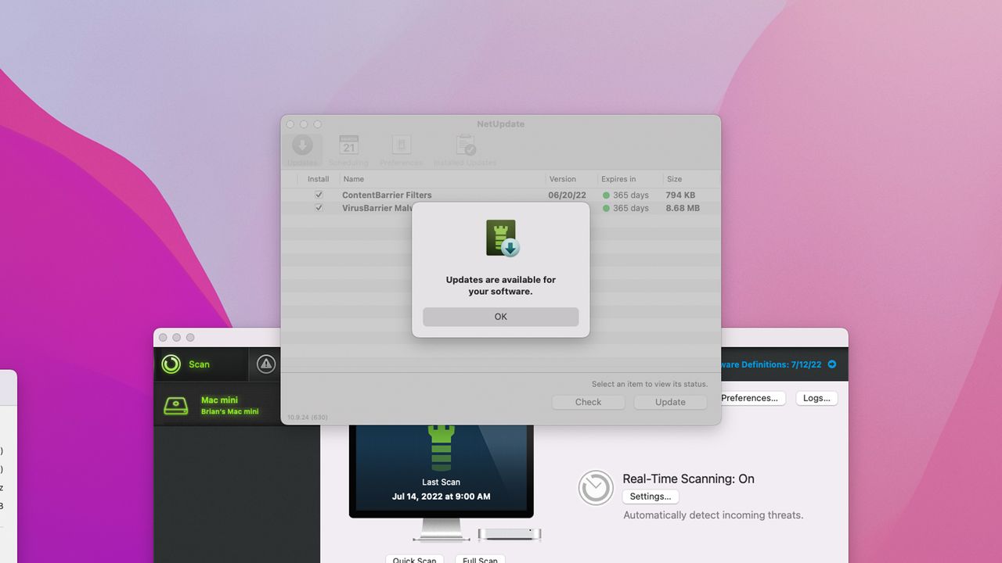This screenshot has height=563, width=1002.
Task: Click the Mac mini drive icon in the sidebar
Action: [x=175, y=406]
